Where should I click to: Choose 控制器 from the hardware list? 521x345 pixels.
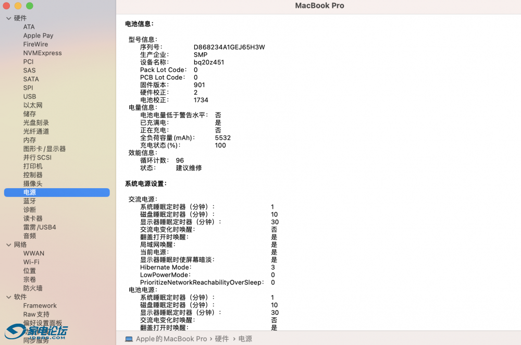tap(33, 175)
